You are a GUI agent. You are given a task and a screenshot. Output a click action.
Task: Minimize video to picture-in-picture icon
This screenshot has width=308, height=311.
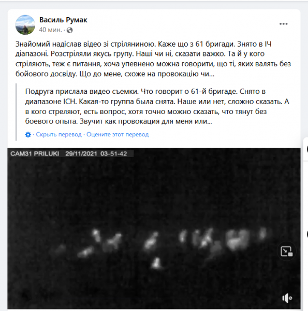coord(286,251)
